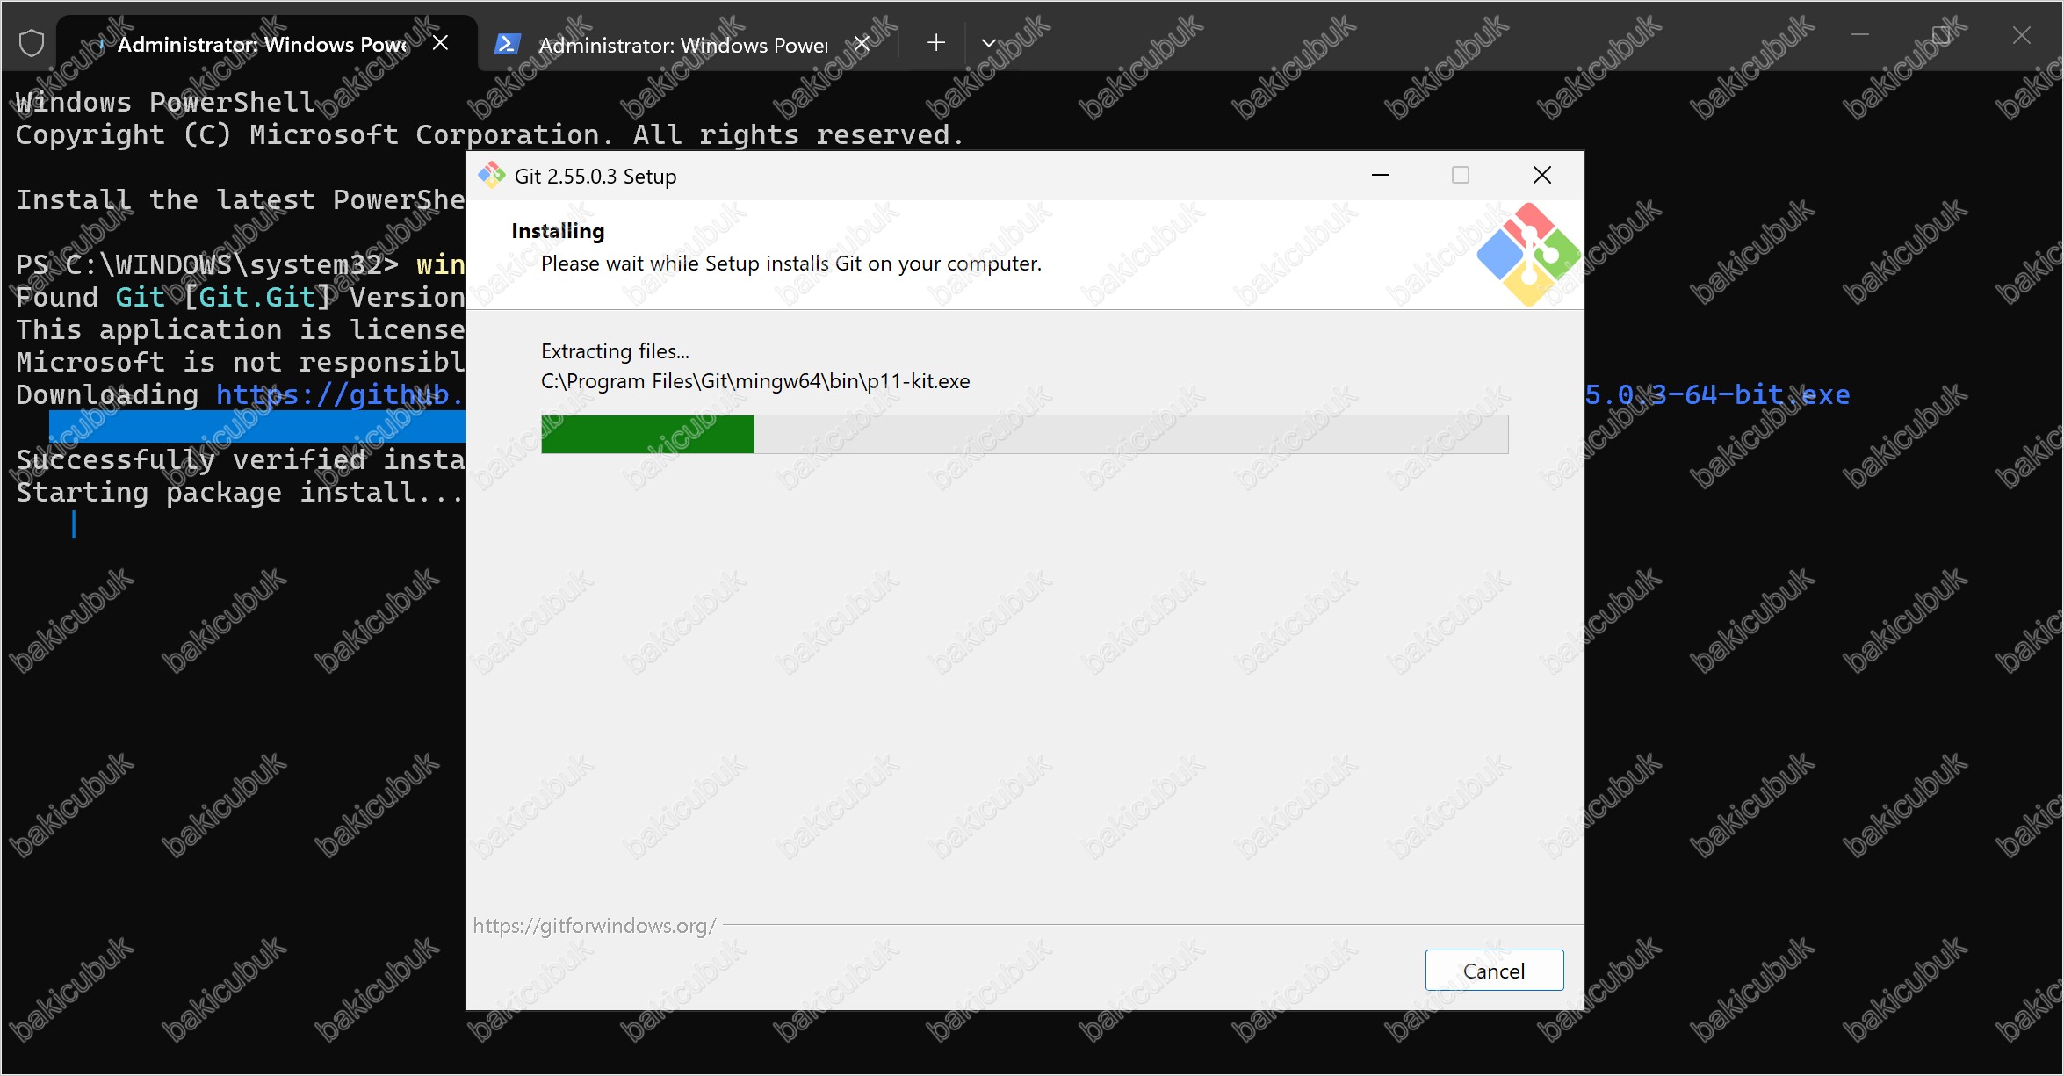
Task: Close the first PowerShell tab
Action: pyautogui.click(x=441, y=43)
